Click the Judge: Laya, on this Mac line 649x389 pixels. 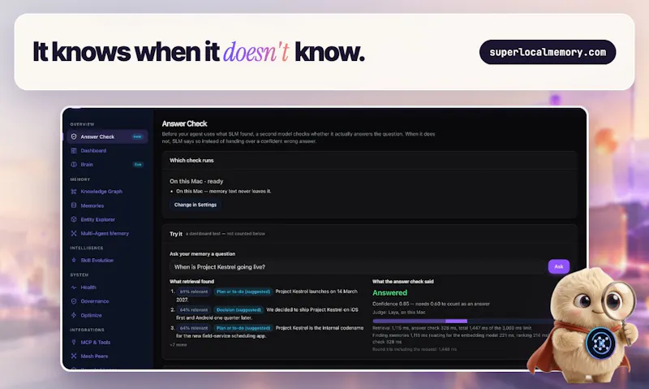click(x=398, y=313)
